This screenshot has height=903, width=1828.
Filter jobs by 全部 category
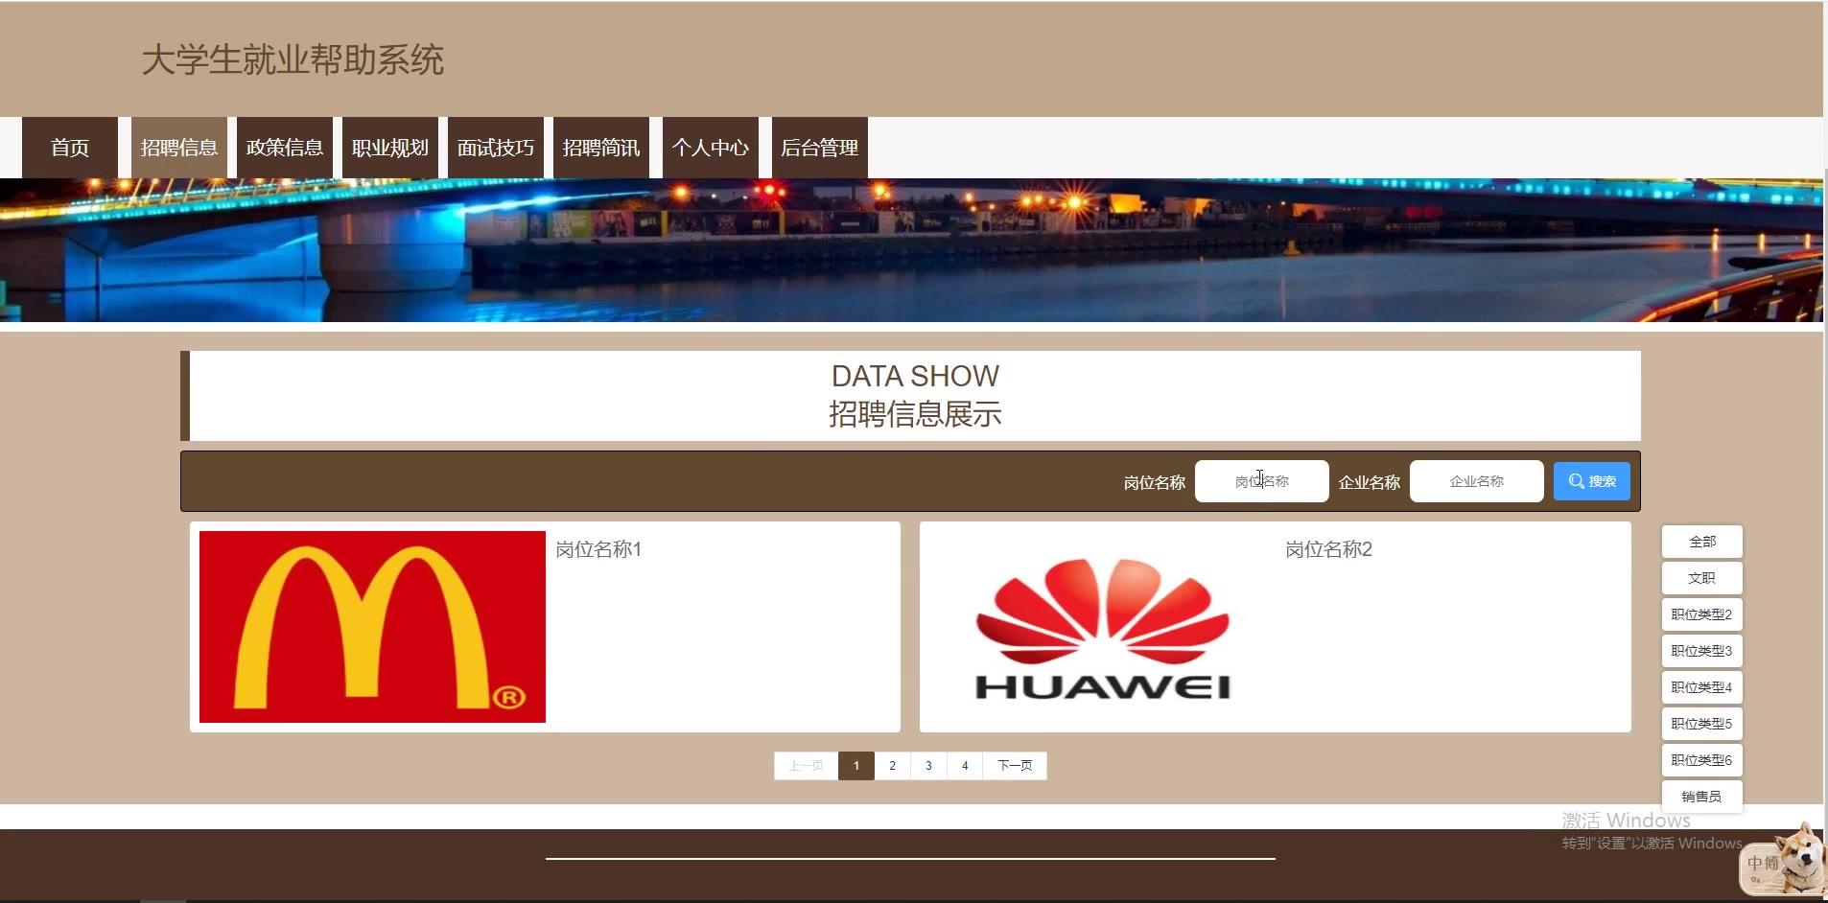(1702, 542)
